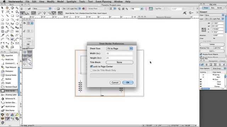Open the Spotlight menu
This screenshot has width=227, height=127.
coord(71,1)
